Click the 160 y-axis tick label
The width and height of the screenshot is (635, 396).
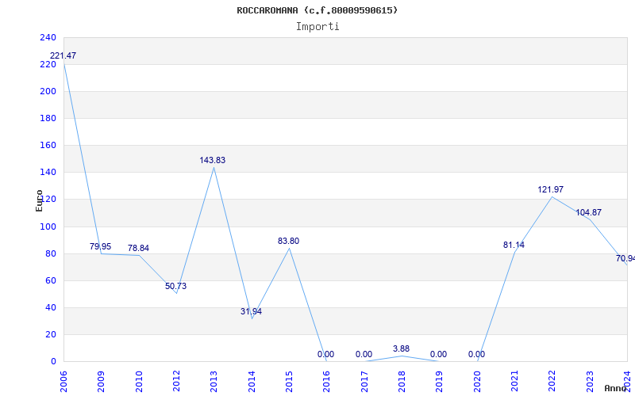point(48,146)
